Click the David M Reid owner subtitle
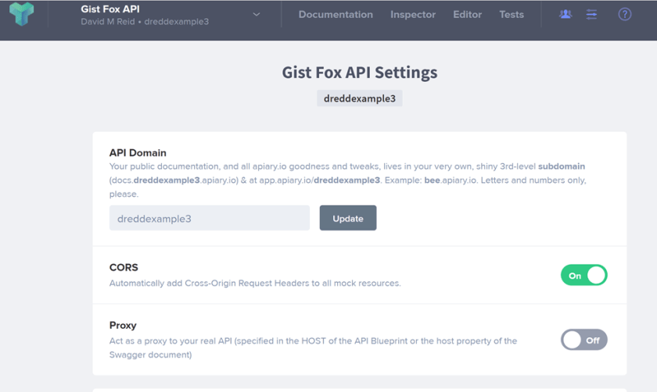The height and width of the screenshot is (392, 657). tap(144, 22)
